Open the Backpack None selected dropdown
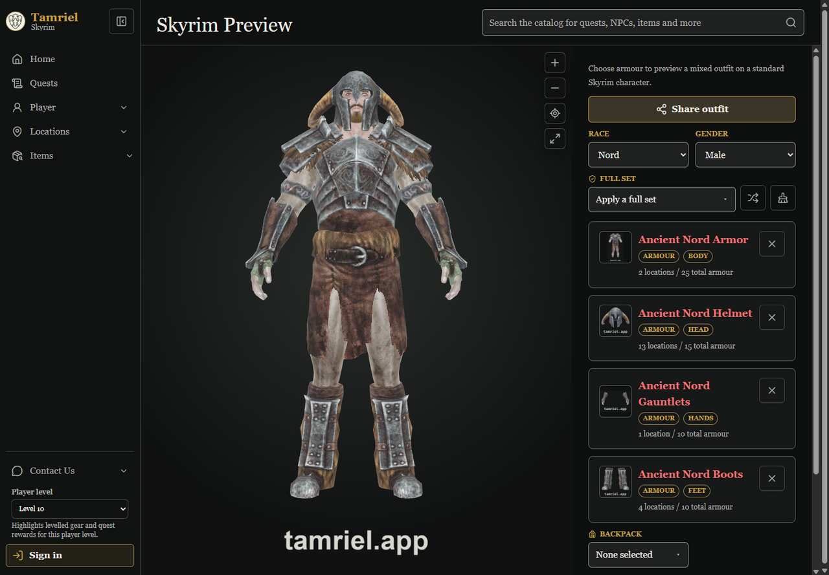The height and width of the screenshot is (575, 829). [x=639, y=554]
